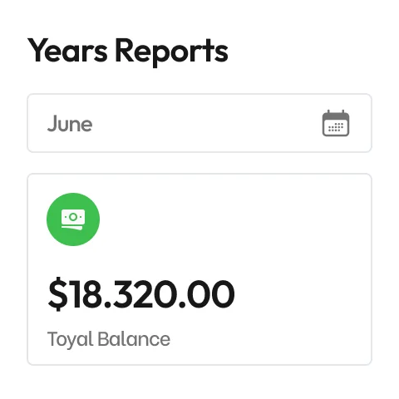Screen dimensions: 399x399
Task: Choose the calendar picker beside June
Action: 336,123
